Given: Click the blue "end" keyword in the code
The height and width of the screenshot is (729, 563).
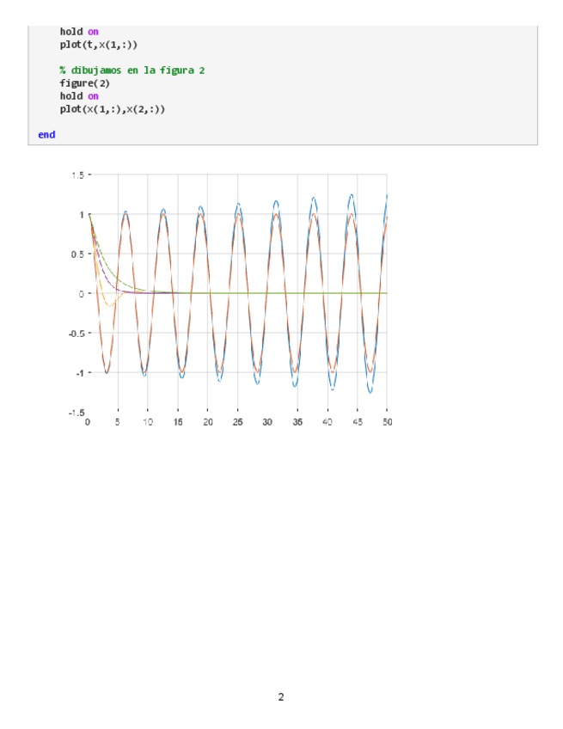Looking at the screenshot, I should pos(46,135).
